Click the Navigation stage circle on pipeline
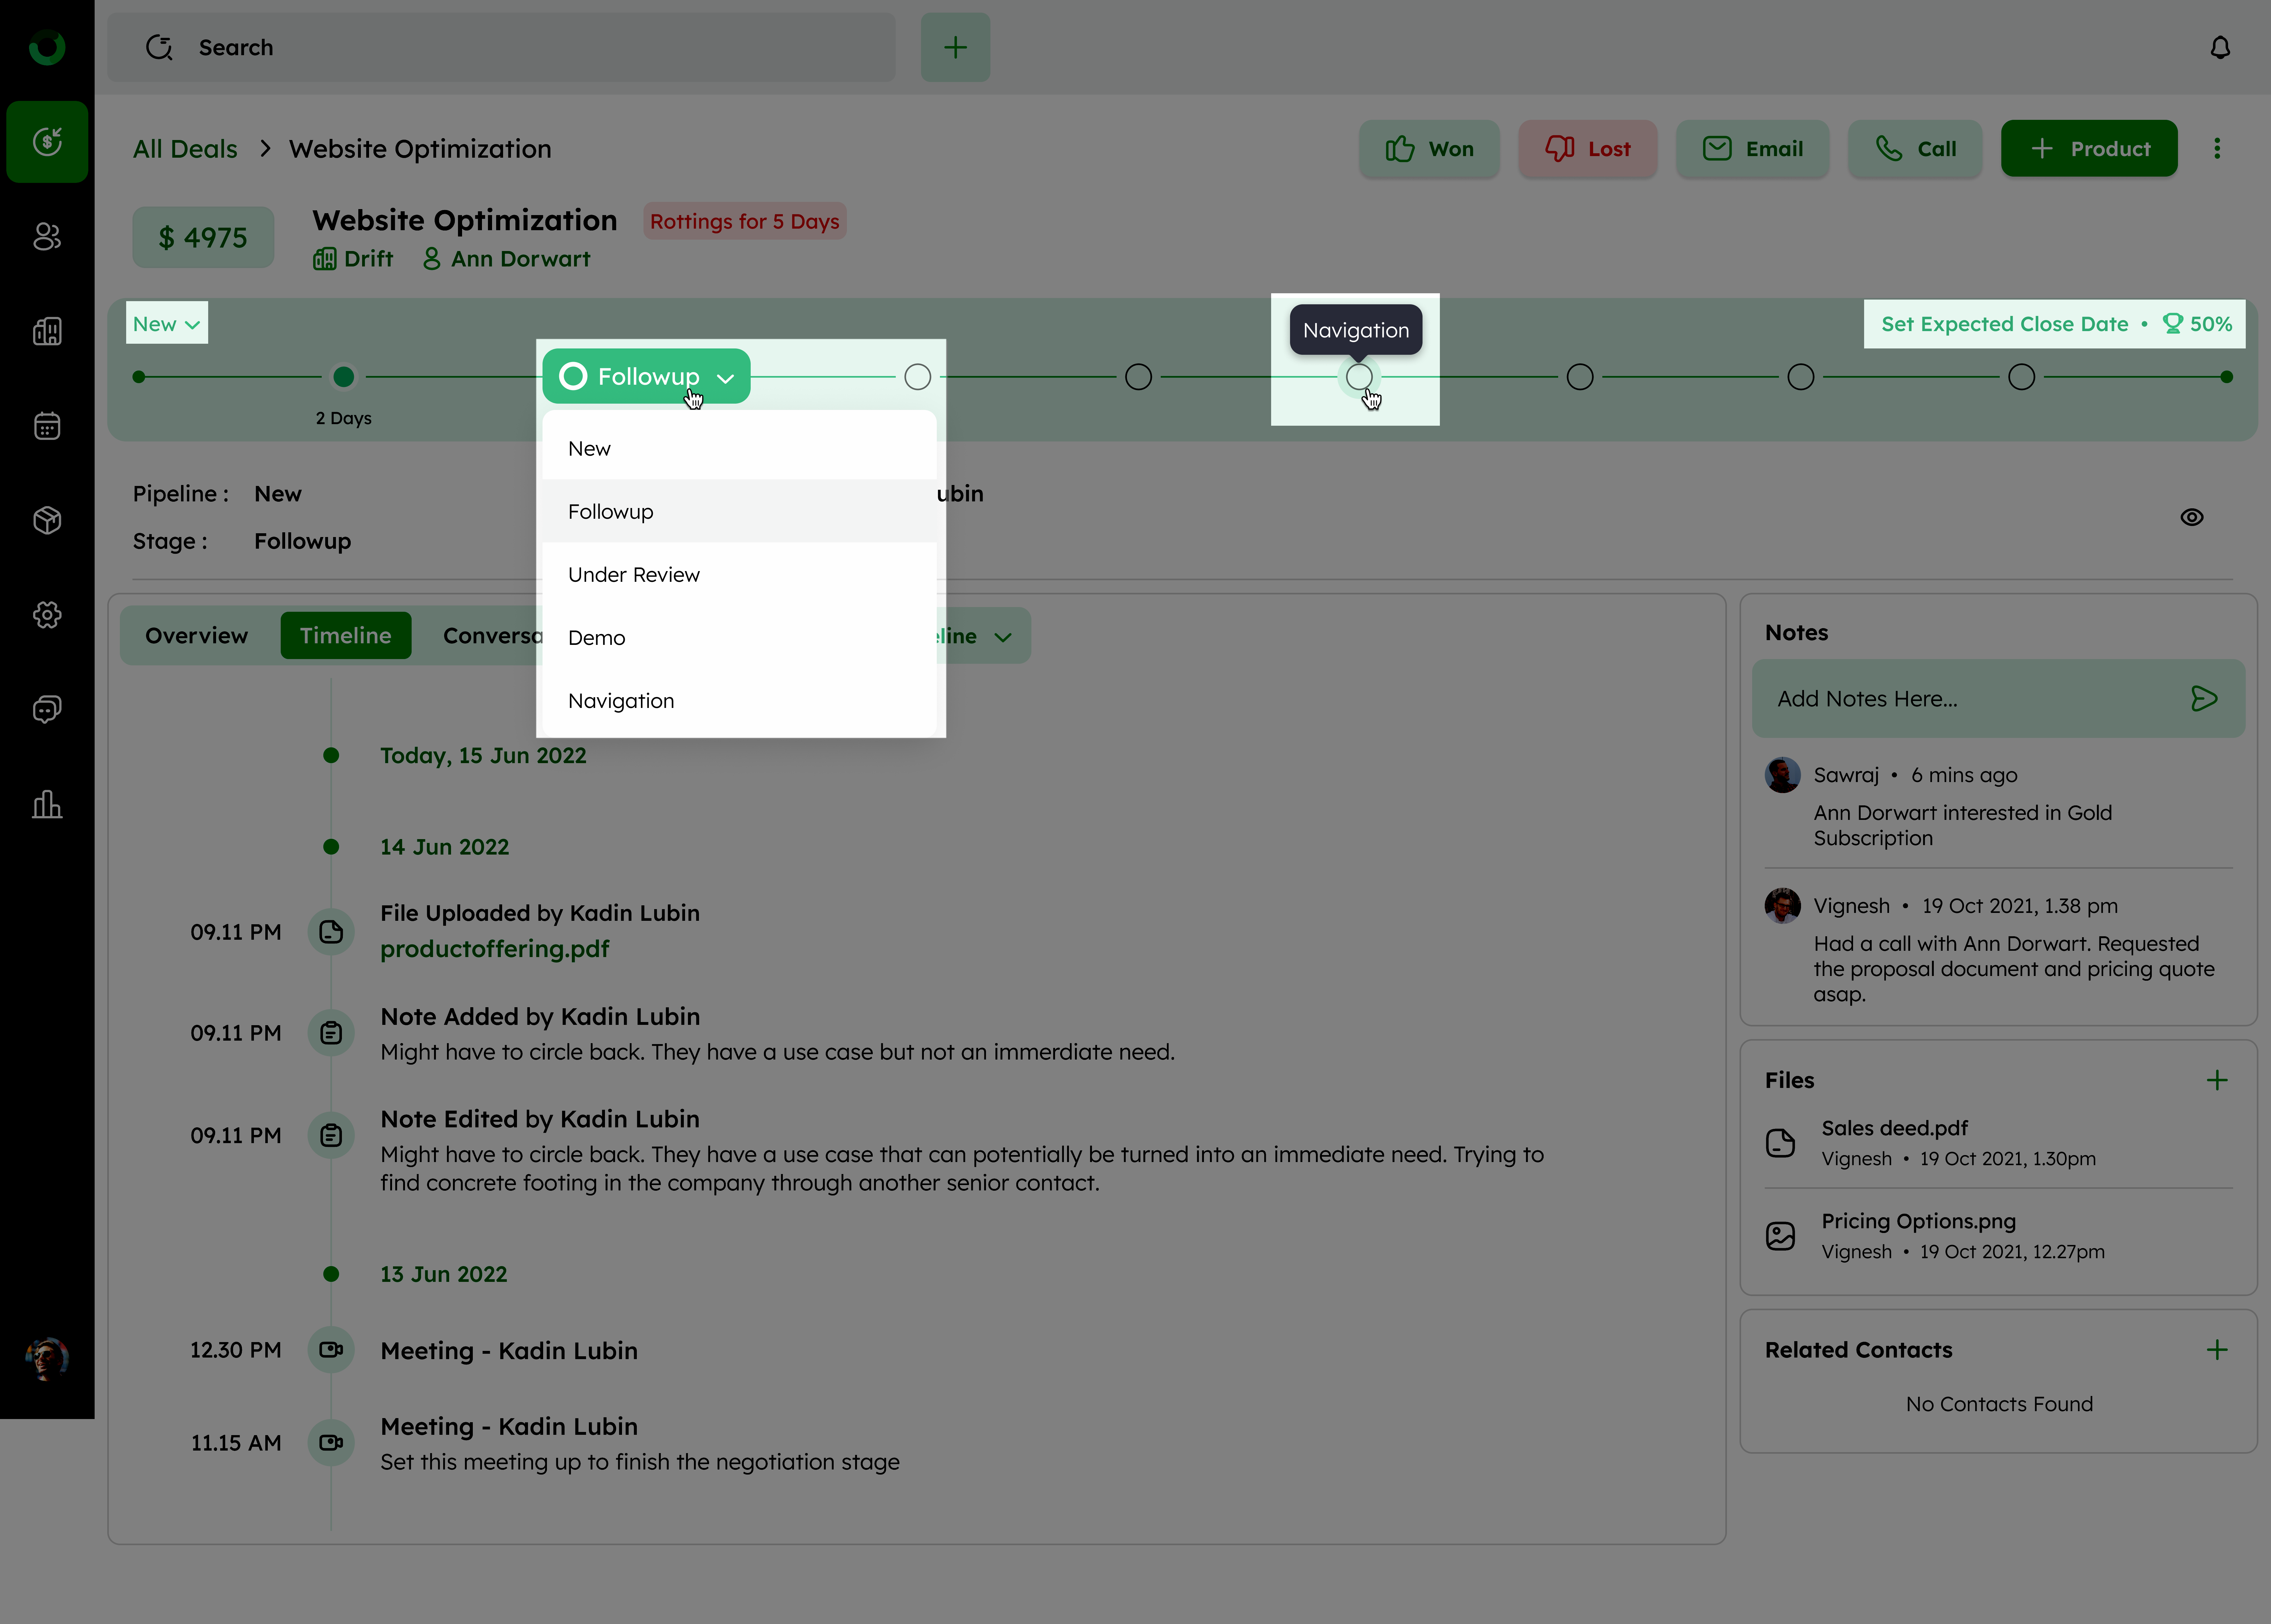 (x=1359, y=377)
